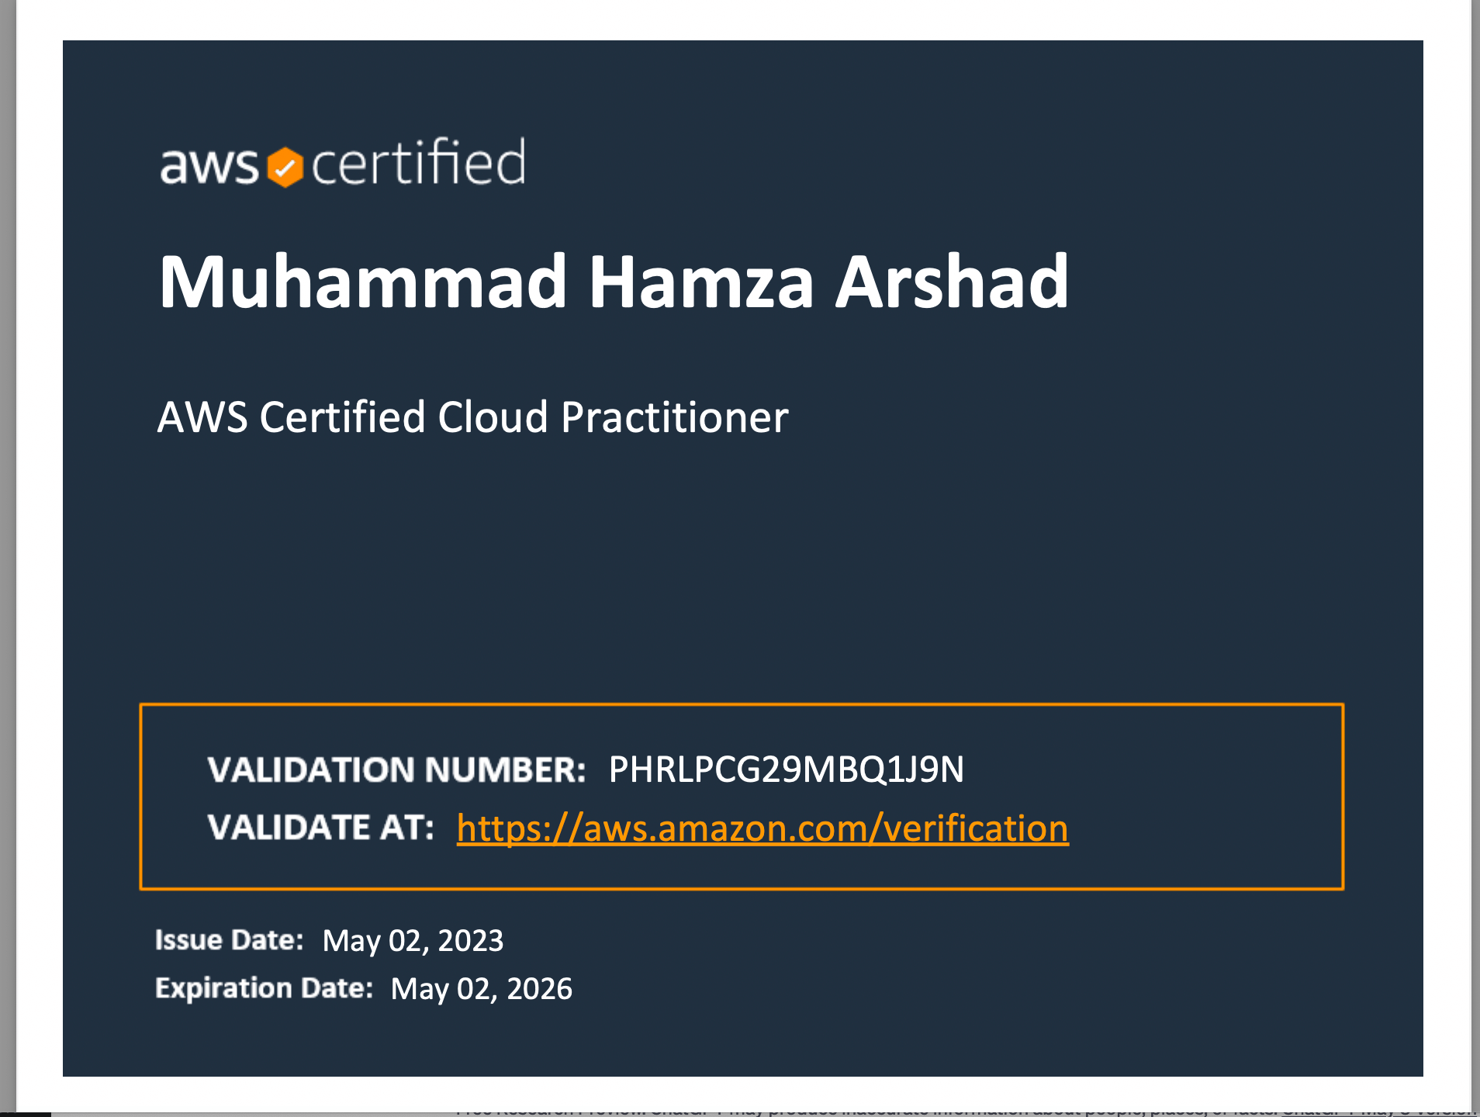Click the "Issue Date:" label
The image size is (1480, 1117).
[x=230, y=940]
